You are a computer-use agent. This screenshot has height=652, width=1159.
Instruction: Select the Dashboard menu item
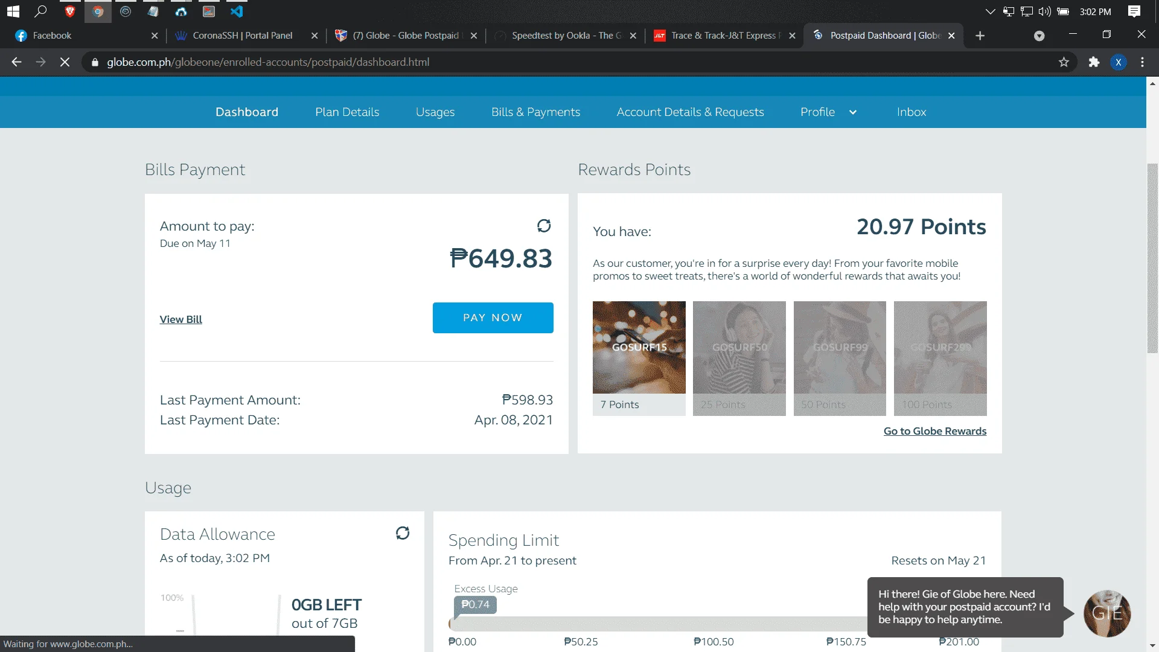[247, 112]
